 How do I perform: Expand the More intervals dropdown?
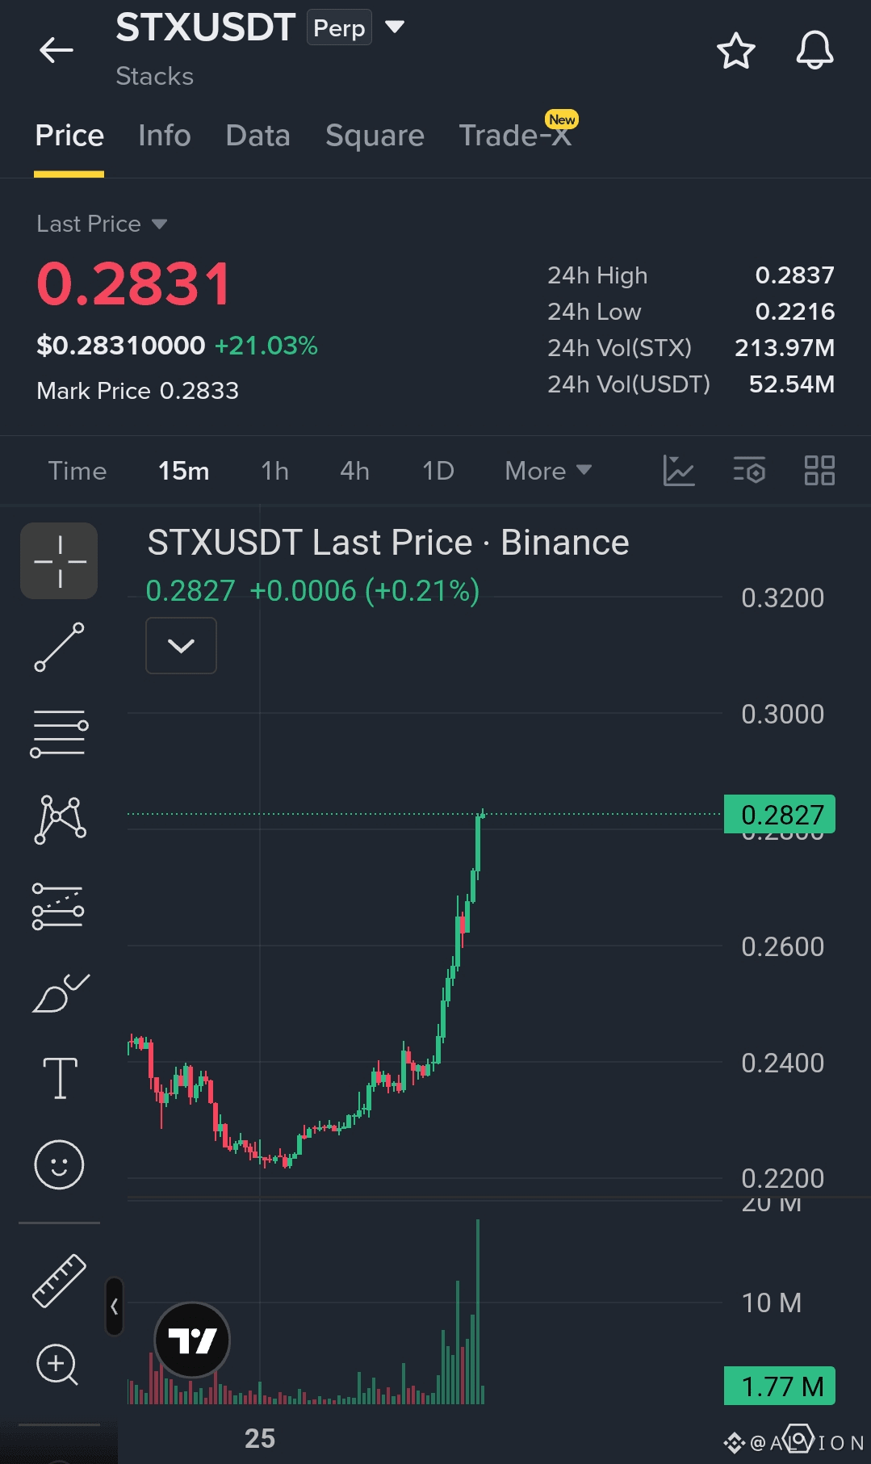point(548,471)
